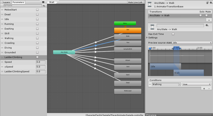Click the Idle clip bar in timeline
Viewport: 213px width, 116px height.
[x=165, y=66]
